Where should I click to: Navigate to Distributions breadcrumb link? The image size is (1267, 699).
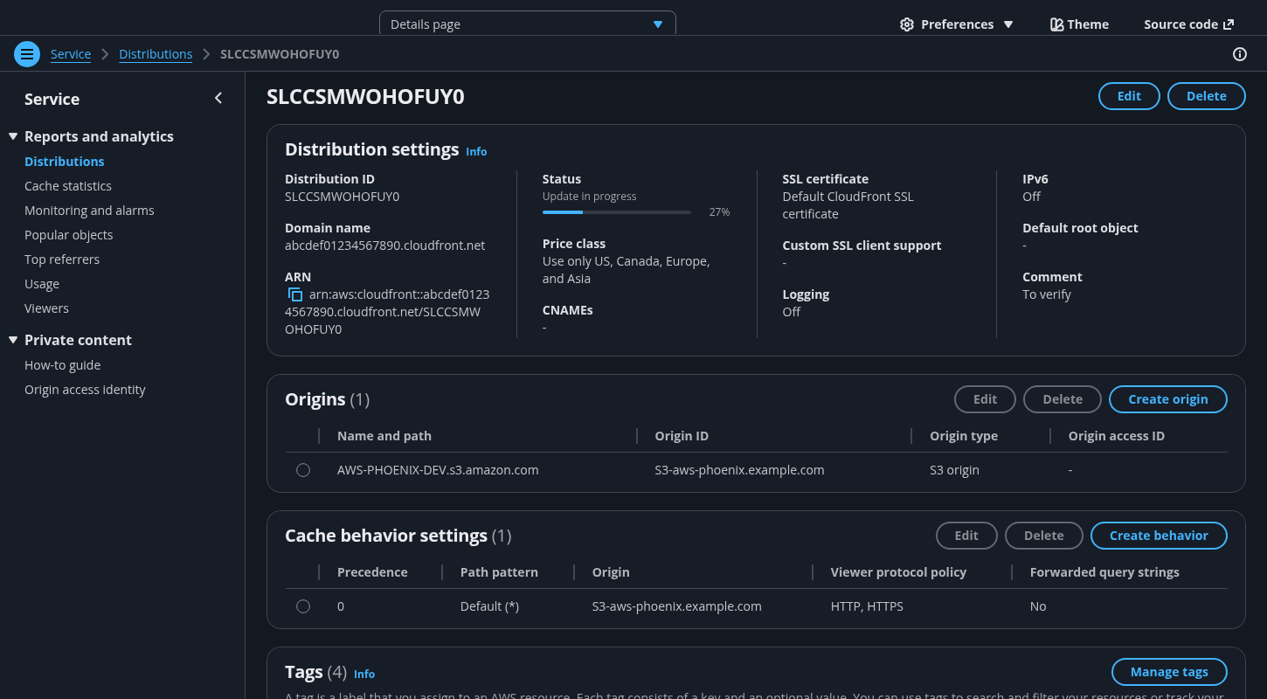156,54
